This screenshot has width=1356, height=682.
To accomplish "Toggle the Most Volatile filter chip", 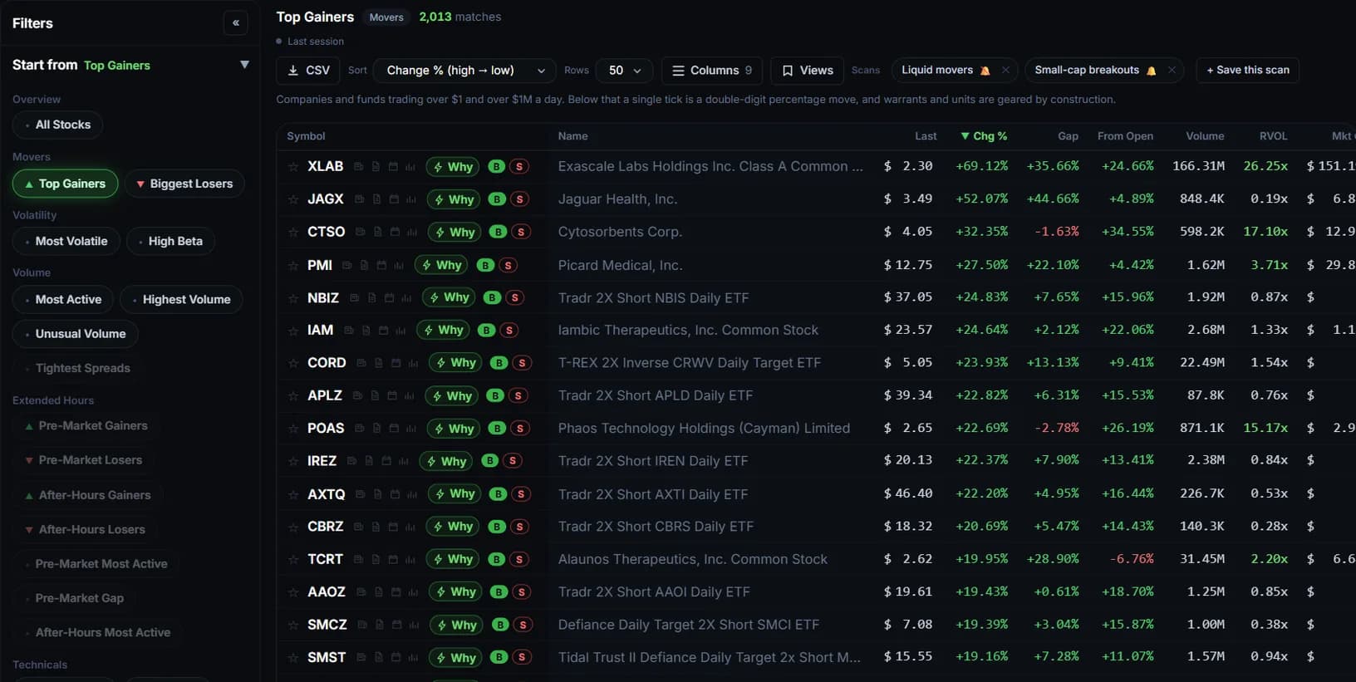I will [66, 241].
